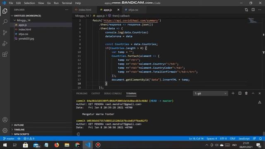
Task: Click the UTF-8 encoding indicator
Action: [223, 139]
